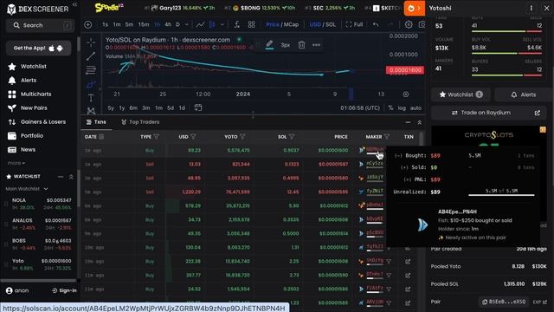
Task: Click the Alerts bell button in Yotoshi panel
Action: (523, 94)
